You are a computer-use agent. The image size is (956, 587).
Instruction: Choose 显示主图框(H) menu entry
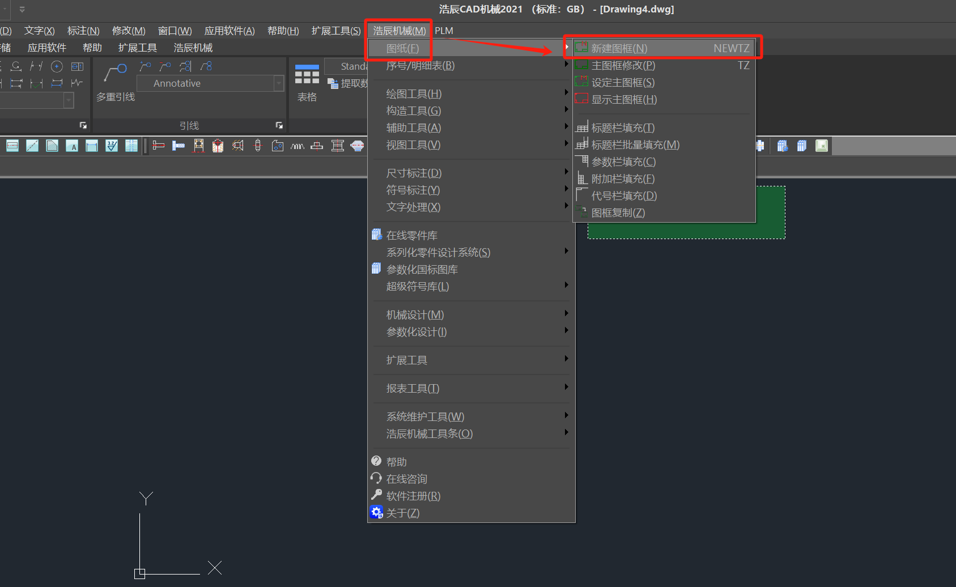coord(664,100)
